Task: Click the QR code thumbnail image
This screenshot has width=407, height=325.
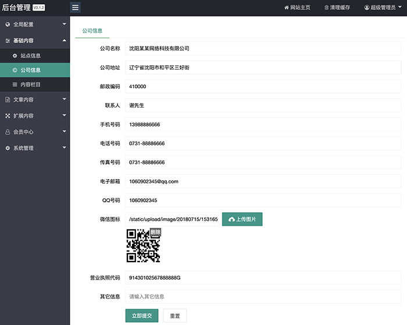Action: tap(143, 245)
